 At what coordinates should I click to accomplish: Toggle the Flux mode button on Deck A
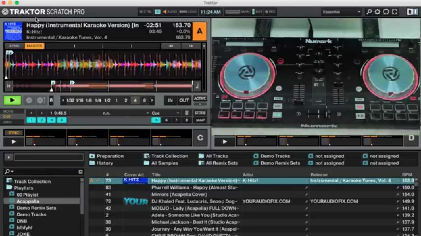[51, 100]
